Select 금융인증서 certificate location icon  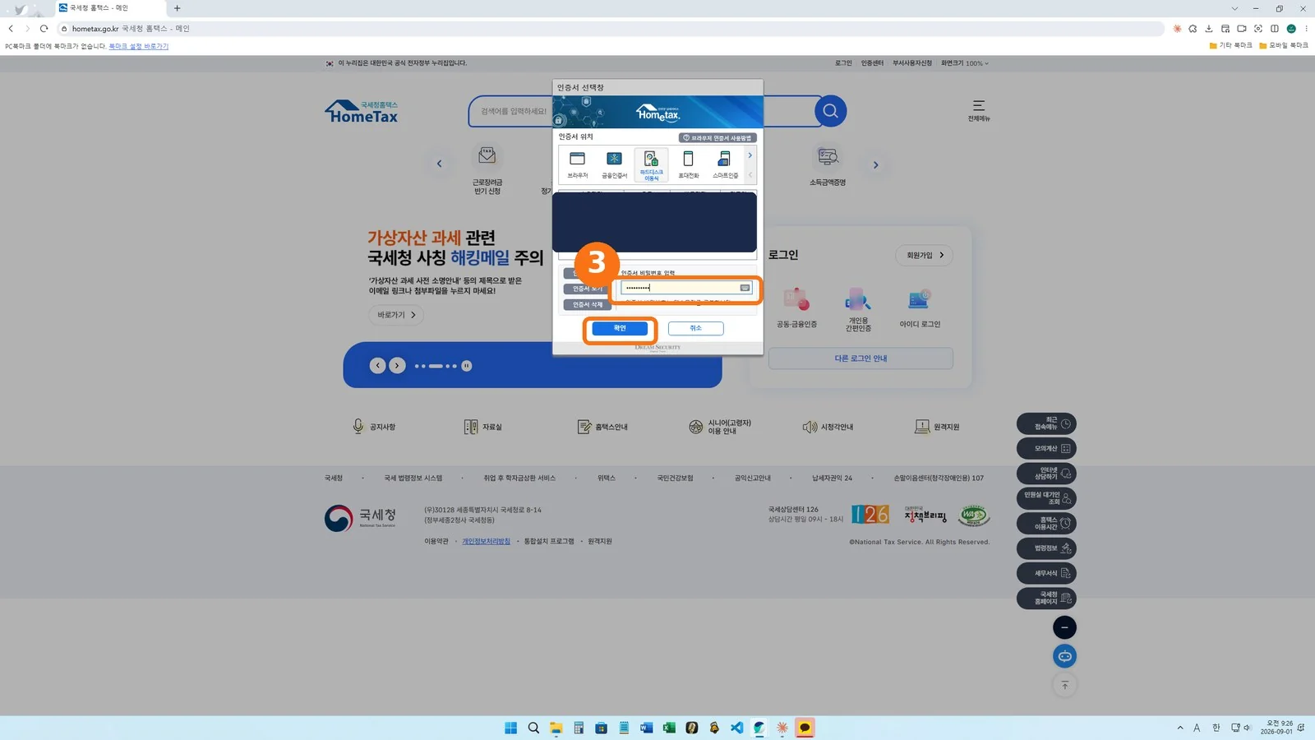pos(614,164)
